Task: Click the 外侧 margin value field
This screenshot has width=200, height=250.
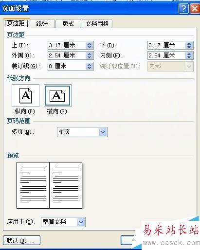Action: pyautogui.click(x=67, y=55)
